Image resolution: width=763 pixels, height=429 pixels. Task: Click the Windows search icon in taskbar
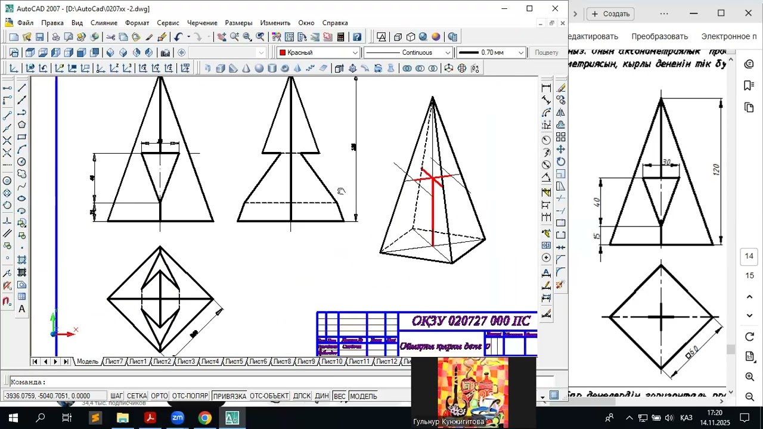point(41,418)
